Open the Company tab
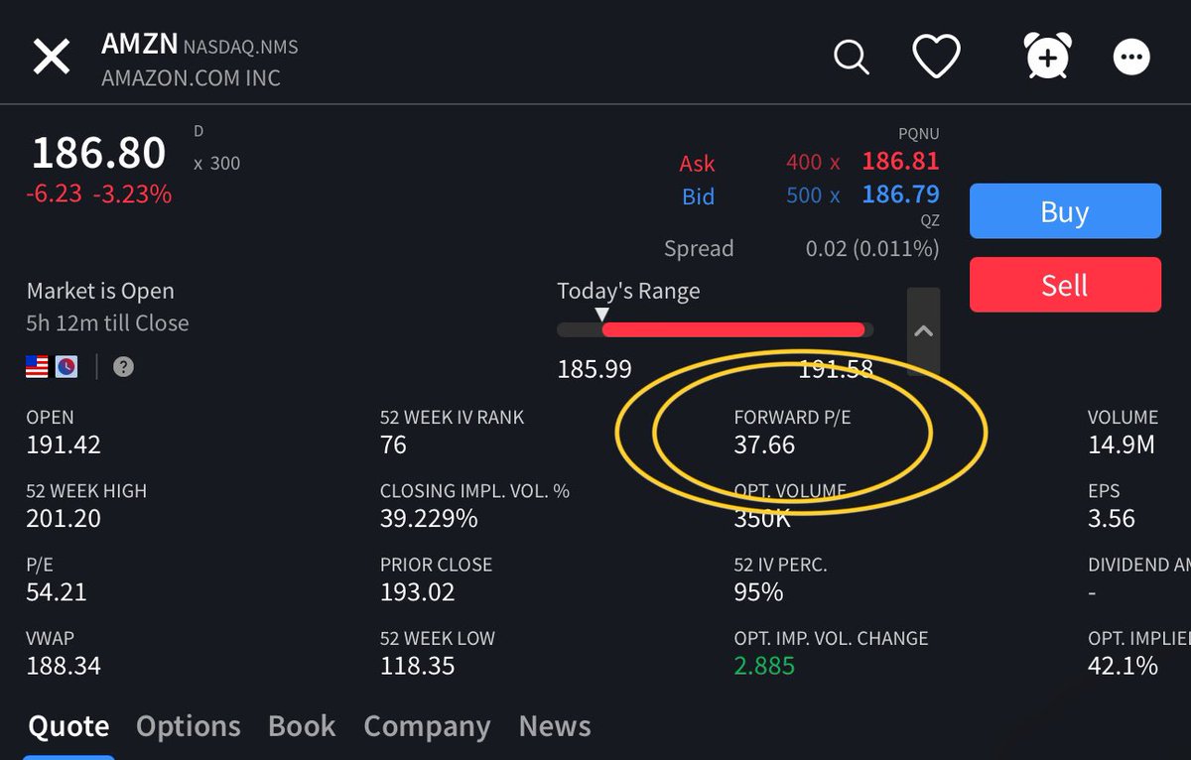 pyautogui.click(x=427, y=726)
